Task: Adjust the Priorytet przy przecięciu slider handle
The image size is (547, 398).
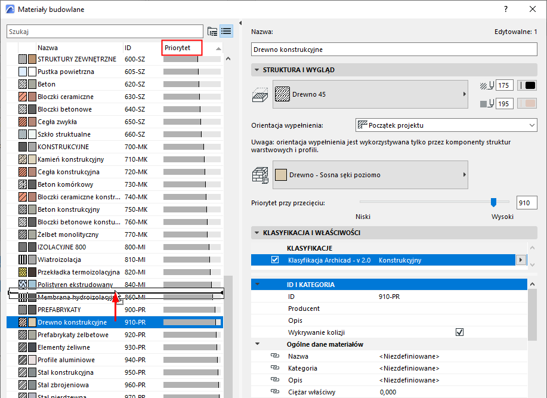Action: (x=493, y=202)
